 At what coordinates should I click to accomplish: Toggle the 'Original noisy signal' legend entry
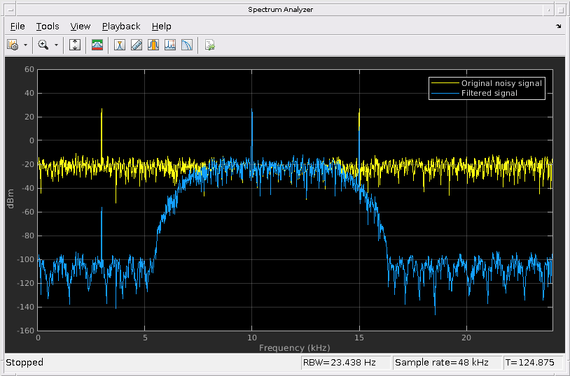[x=501, y=83]
